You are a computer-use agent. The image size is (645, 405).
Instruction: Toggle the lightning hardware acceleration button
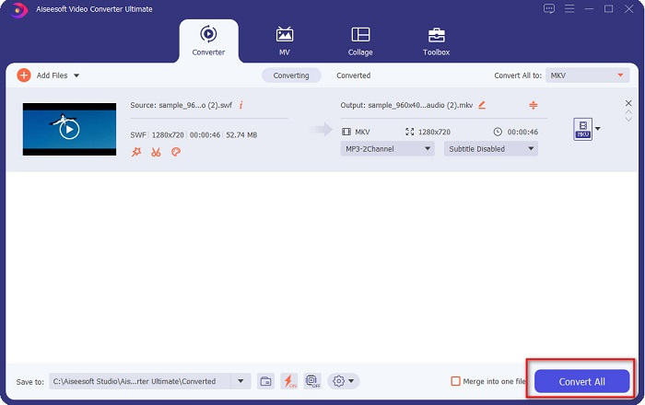point(289,381)
